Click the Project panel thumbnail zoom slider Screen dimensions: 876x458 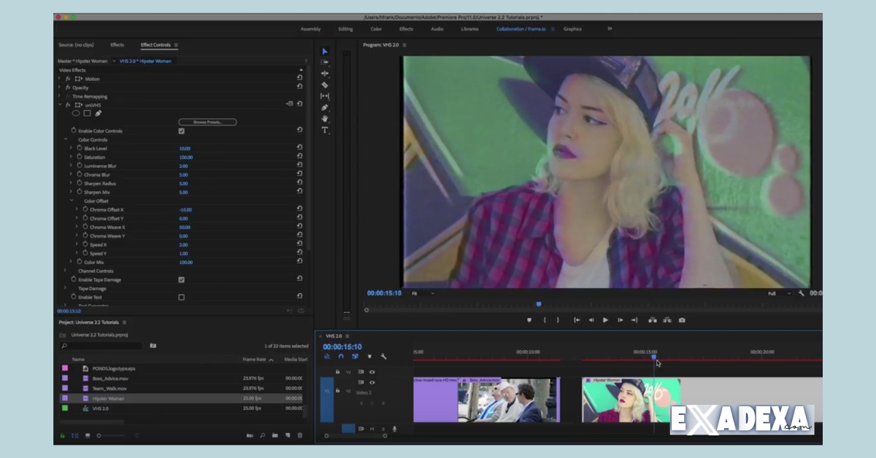(99, 435)
